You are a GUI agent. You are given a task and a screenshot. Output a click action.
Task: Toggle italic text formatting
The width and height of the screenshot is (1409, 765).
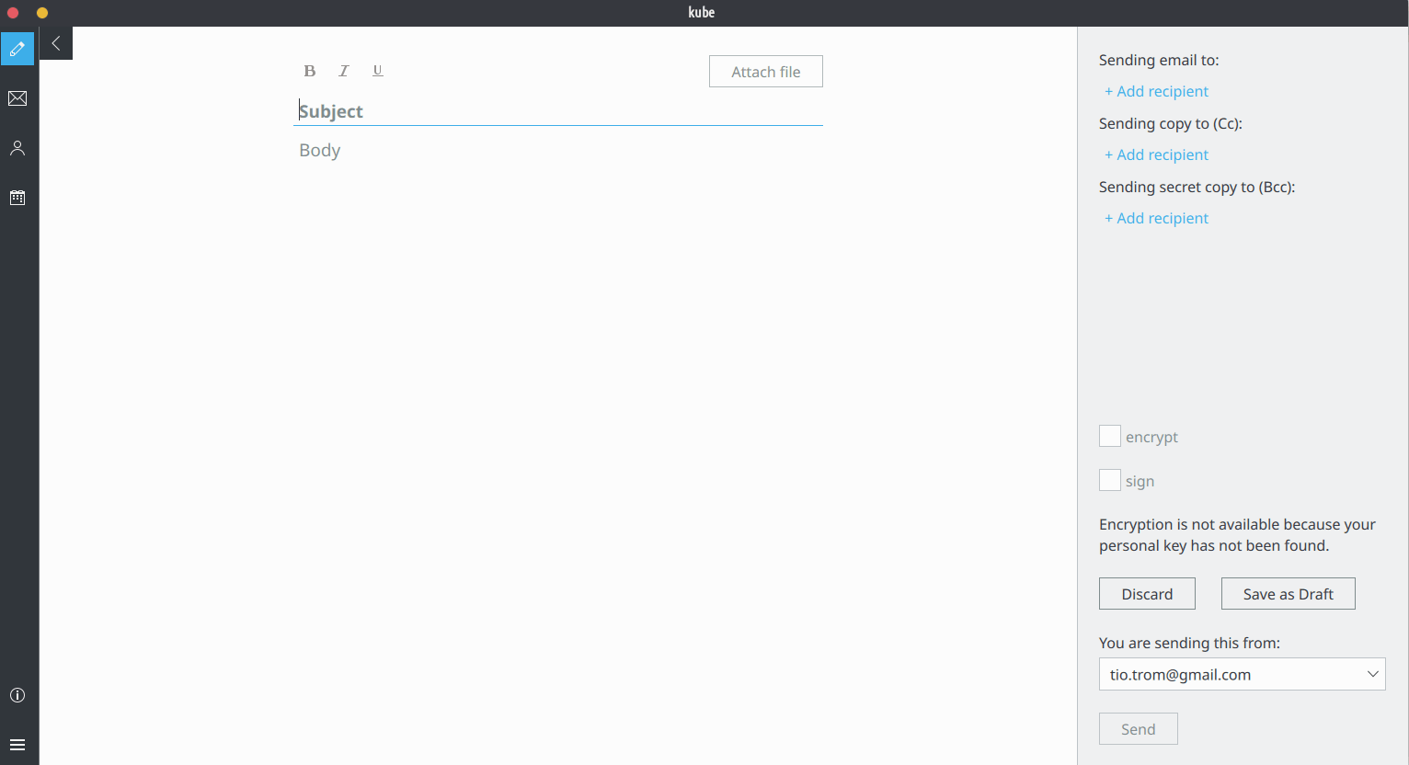click(344, 71)
